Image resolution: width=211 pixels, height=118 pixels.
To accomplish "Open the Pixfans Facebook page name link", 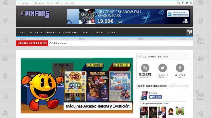I will coord(153,93).
